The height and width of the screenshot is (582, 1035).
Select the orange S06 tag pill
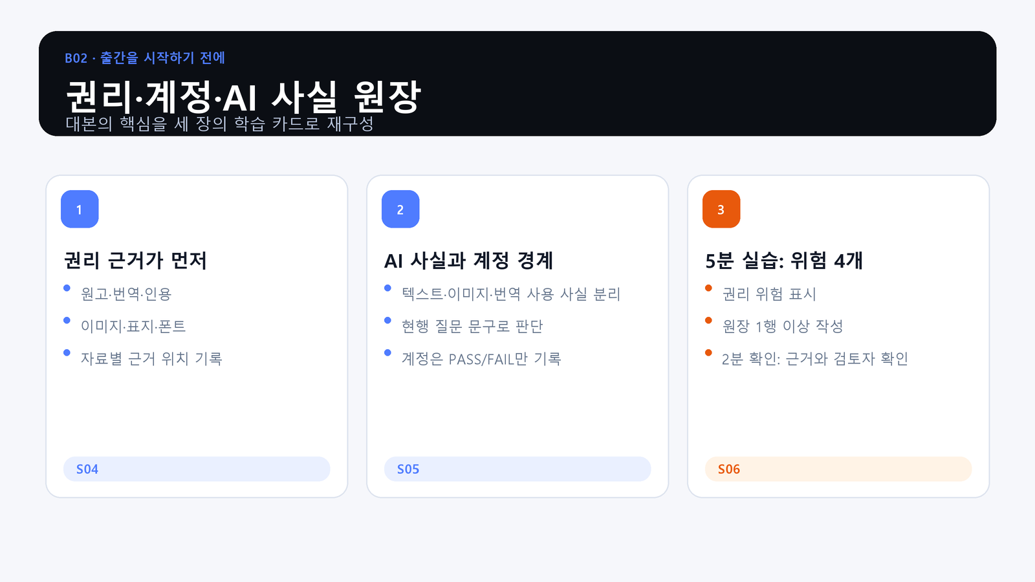(x=838, y=469)
